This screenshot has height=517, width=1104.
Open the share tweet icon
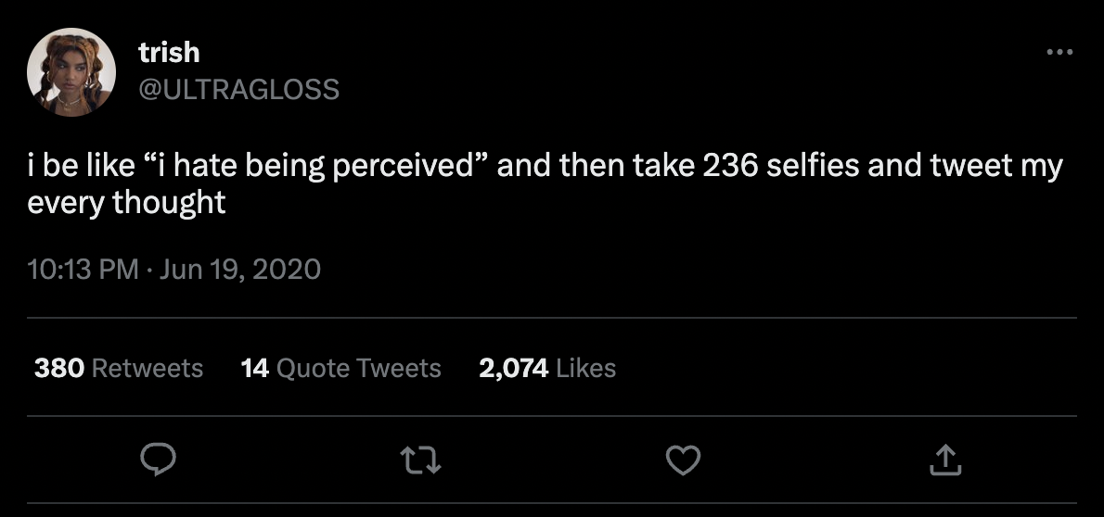[944, 460]
